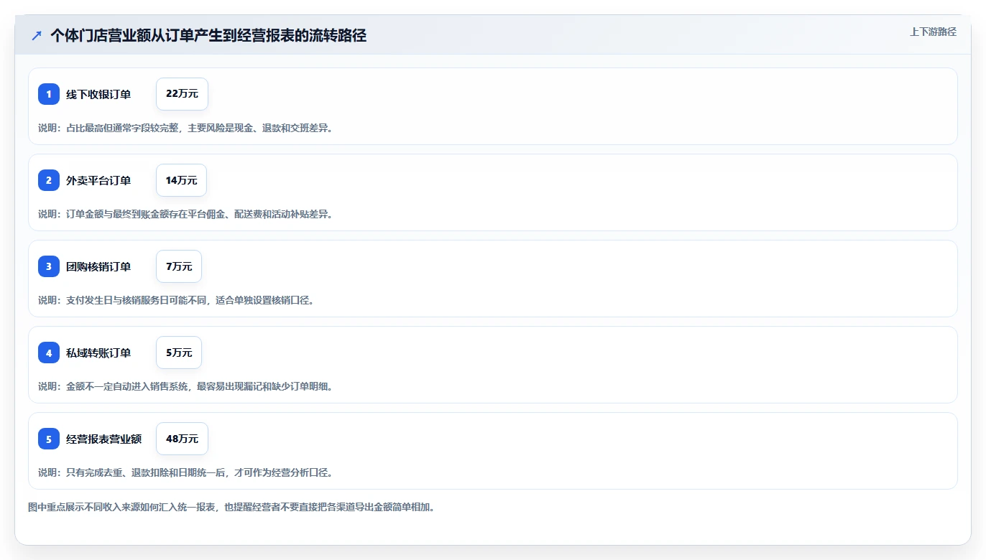Screen dimensions: 986x560
Task: Click the 5万元 value chip
Action: click(179, 353)
